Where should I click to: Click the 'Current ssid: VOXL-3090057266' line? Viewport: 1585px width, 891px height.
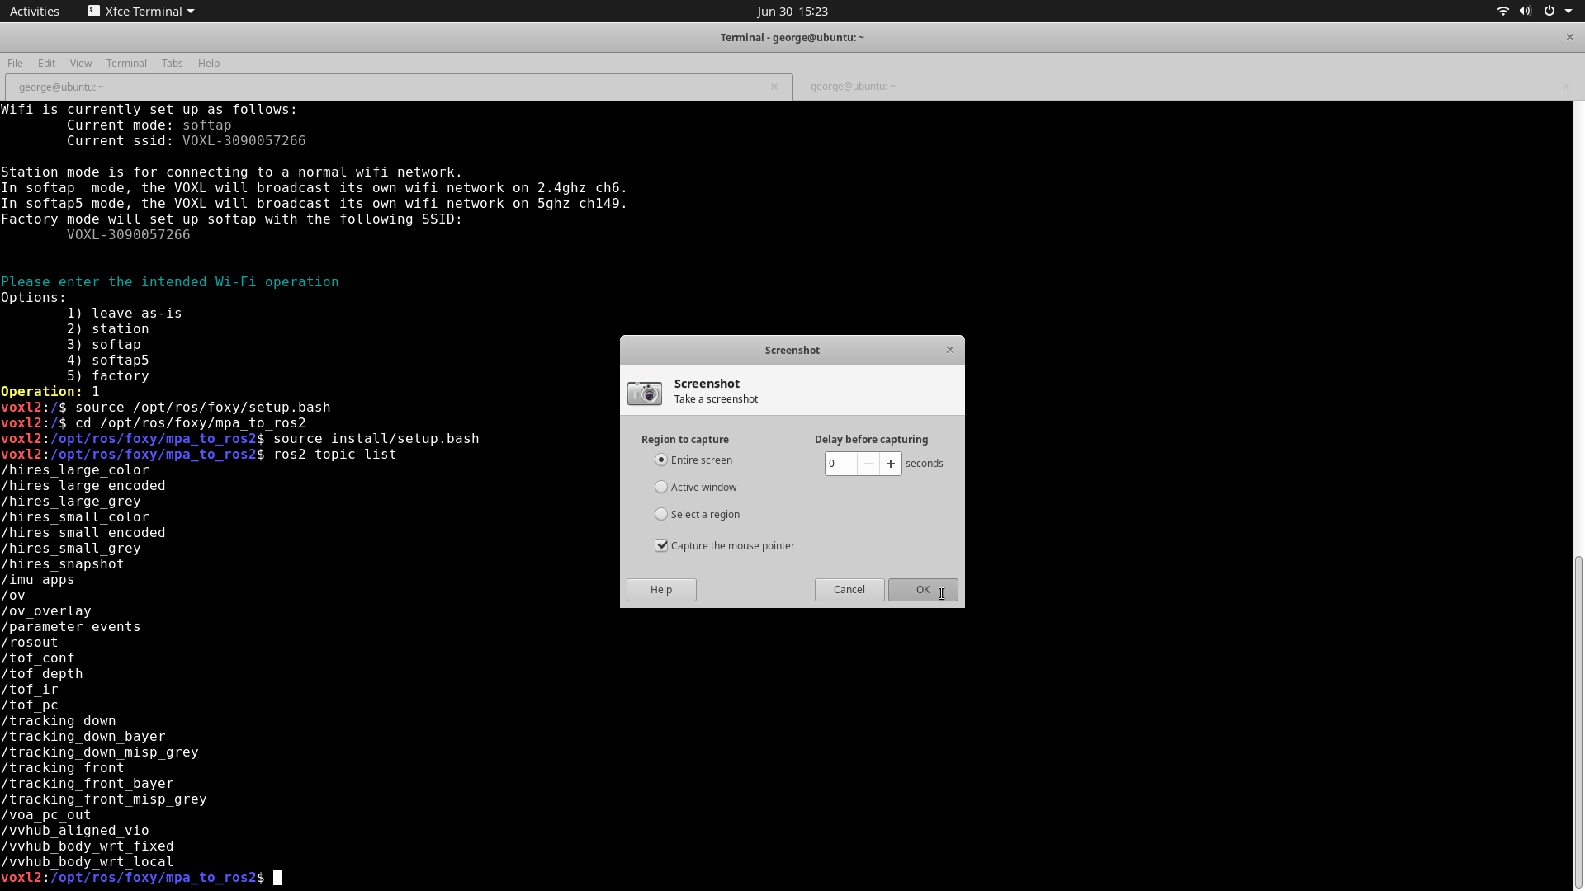tap(187, 141)
